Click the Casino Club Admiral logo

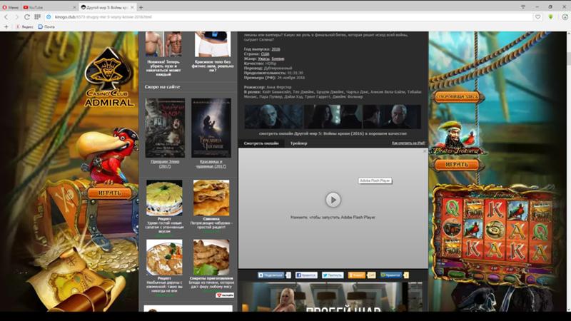pyautogui.click(x=108, y=77)
